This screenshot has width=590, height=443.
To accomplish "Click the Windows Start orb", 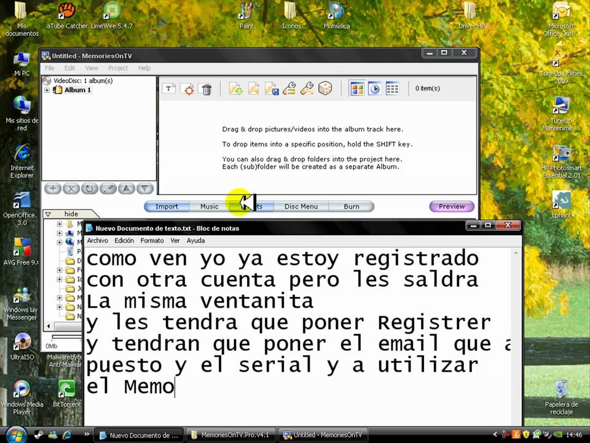I will coord(15,435).
